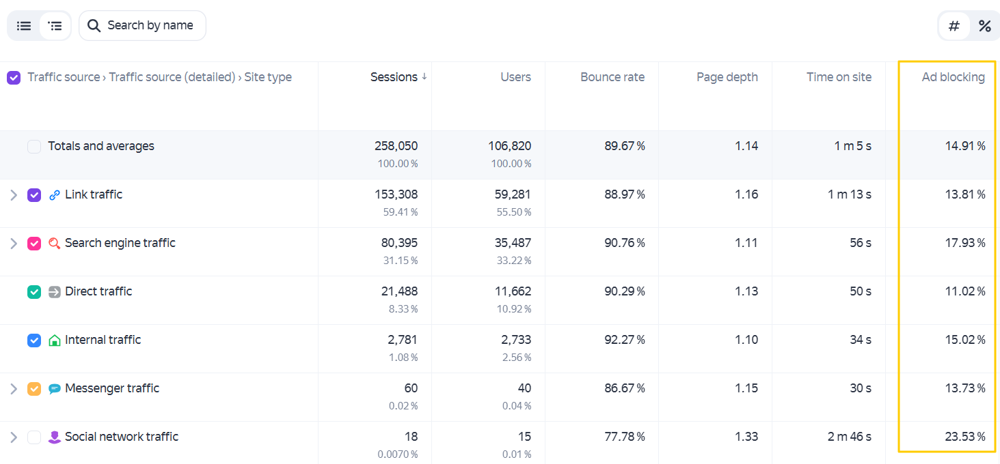
Task: Sort by the Sessions column header
Action: (x=394, y=77)
